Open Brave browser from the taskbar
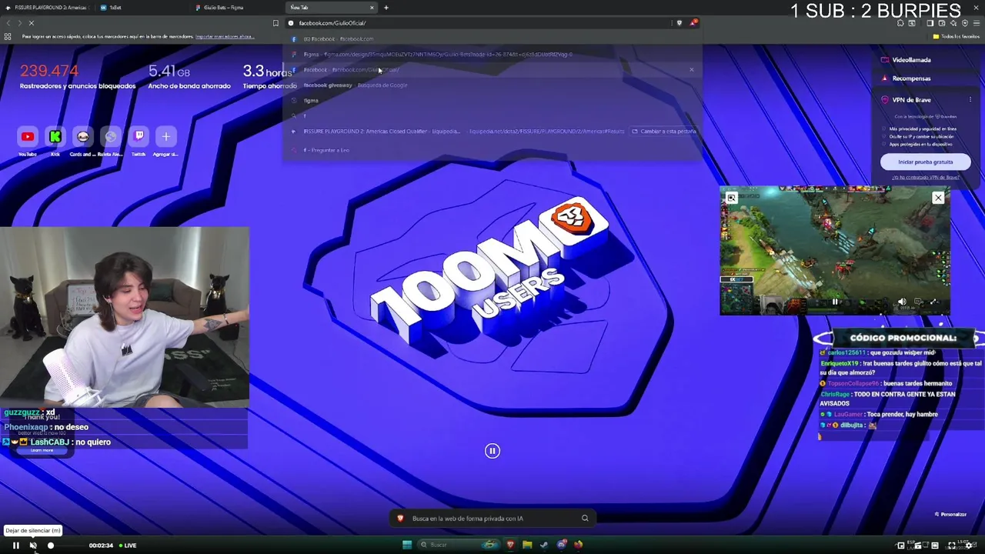The width and height of the screenshot is (985, 554). click(x=510, y=545)
